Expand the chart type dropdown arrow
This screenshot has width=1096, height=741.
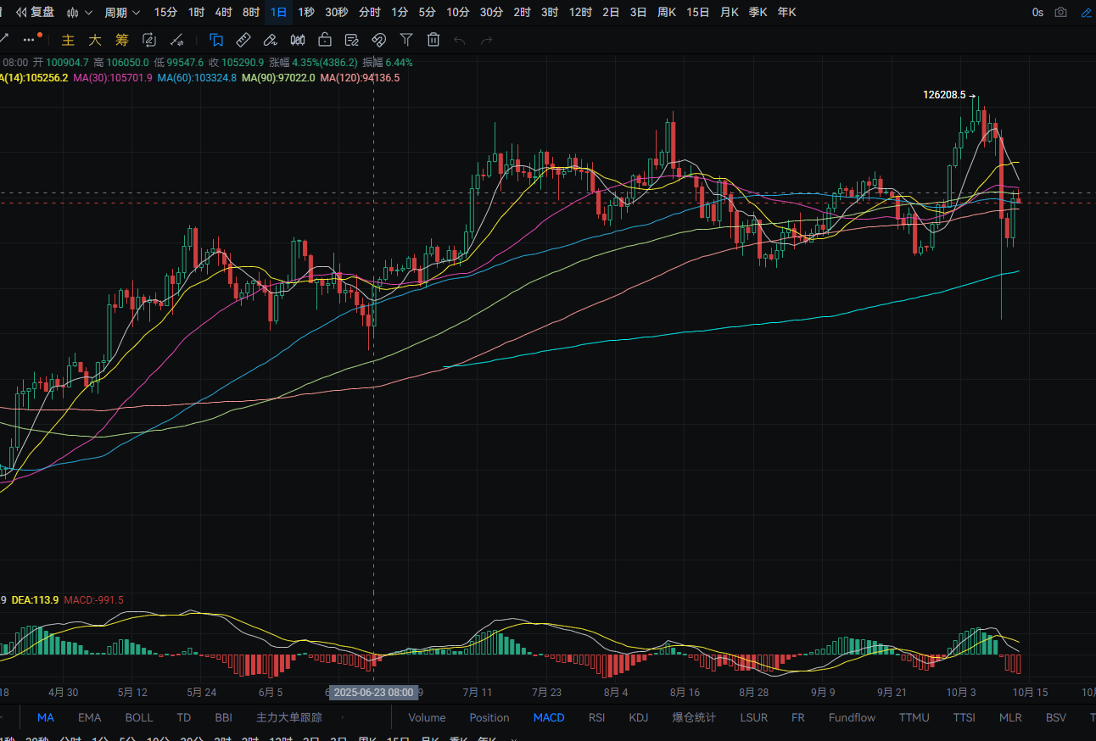89,13
